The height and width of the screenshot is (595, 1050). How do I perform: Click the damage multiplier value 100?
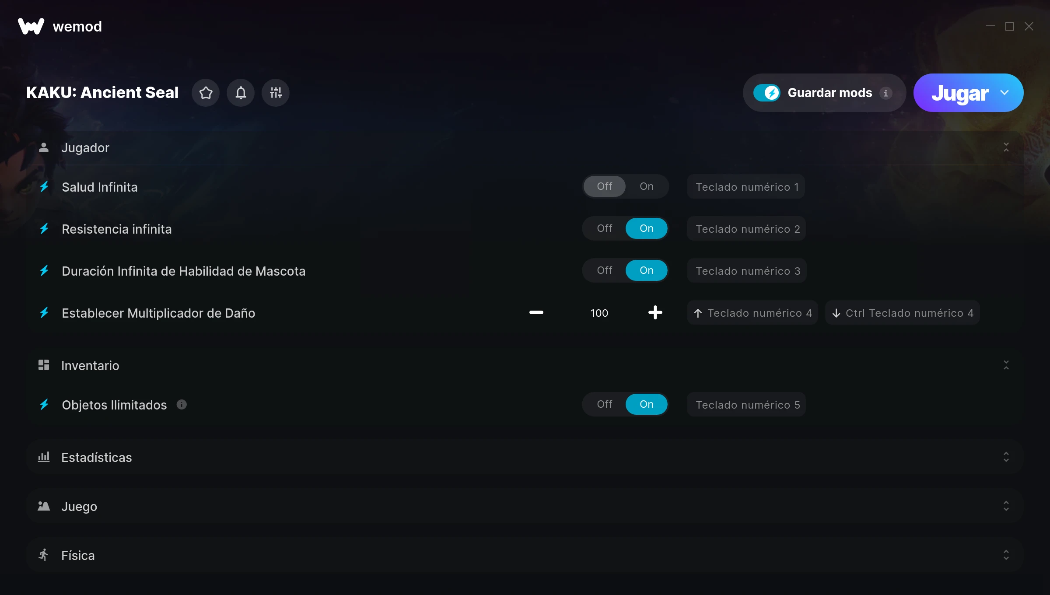coord(599,313)
